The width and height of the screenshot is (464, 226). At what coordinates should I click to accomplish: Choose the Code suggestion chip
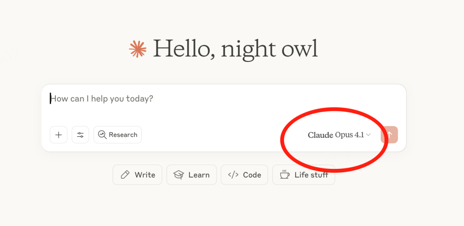pos(244,175)
